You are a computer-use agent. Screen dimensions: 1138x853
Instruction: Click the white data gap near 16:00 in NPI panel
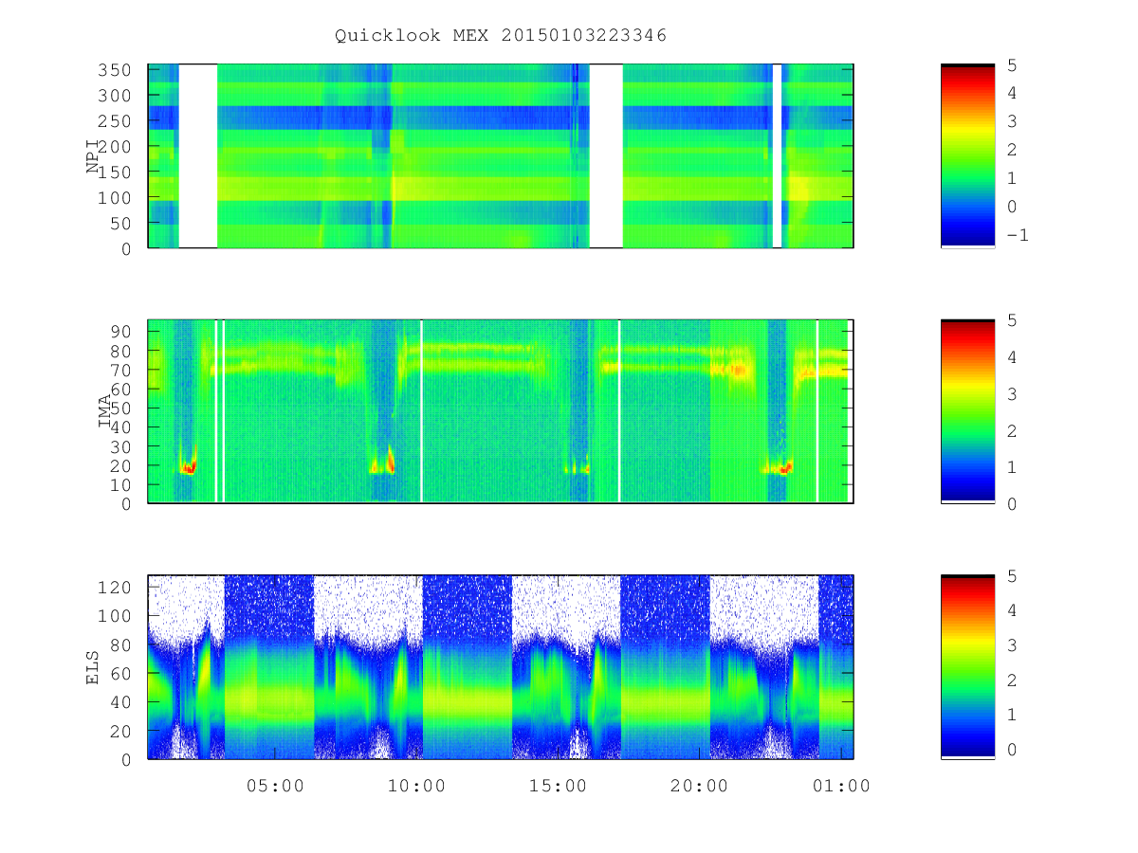(x=606, y=155)
